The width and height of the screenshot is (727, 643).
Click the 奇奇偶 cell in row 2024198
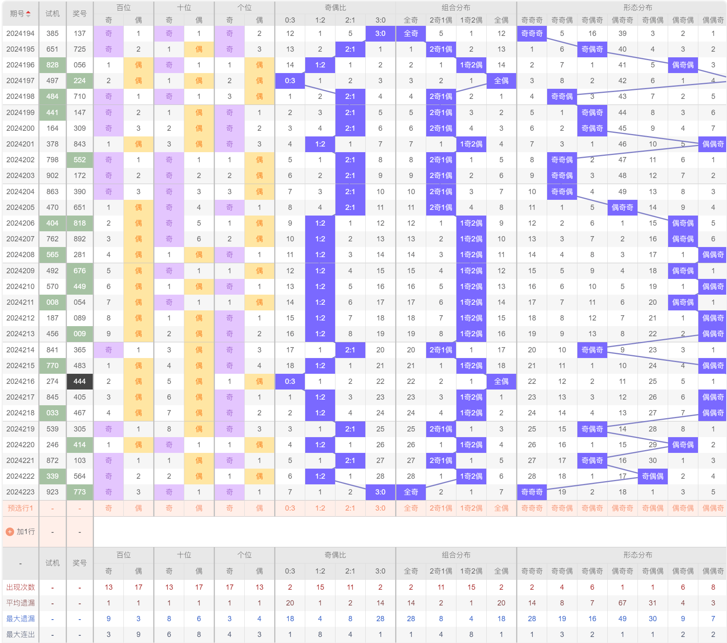pos(562,96)
